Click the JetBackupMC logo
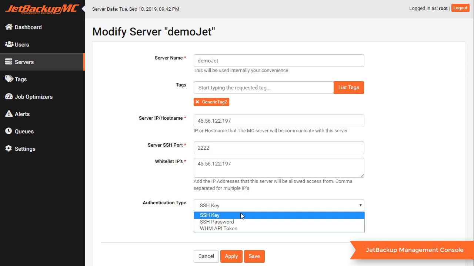The height and width of the screenshot is (266, 474). [x=42, y=9]
